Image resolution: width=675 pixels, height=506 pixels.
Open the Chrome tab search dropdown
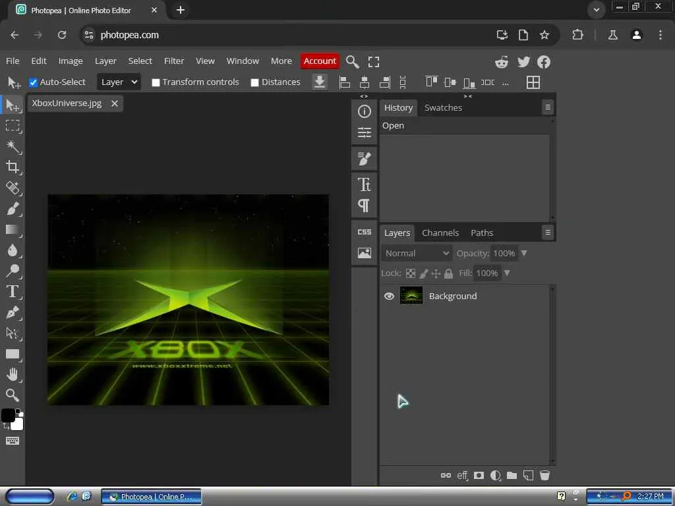tap(596, 9)
